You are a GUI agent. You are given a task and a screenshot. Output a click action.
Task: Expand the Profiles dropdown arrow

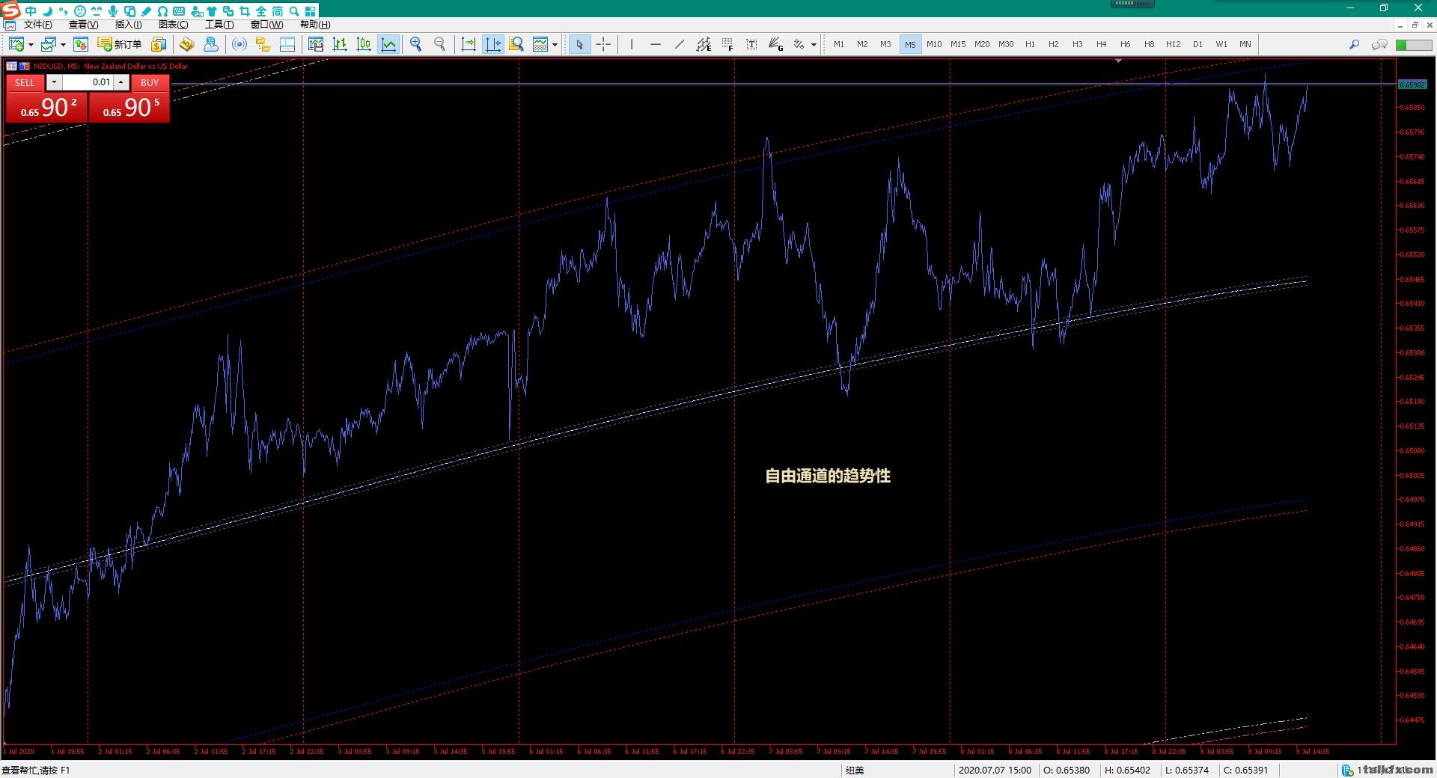[x=63, y=45]
